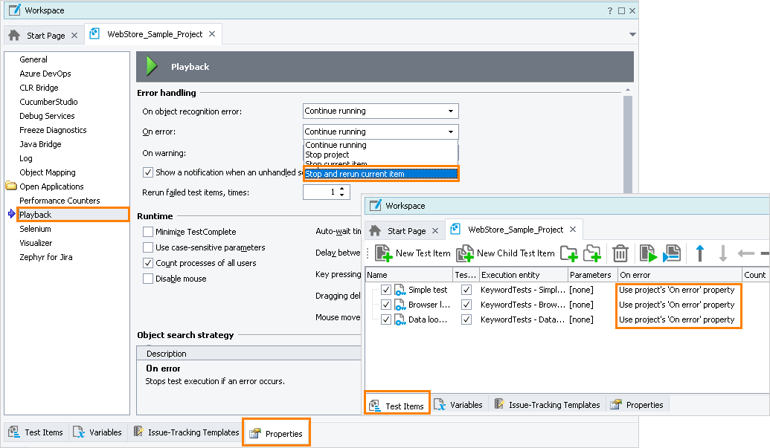Run the test items with green play icon
770x448 pixels.
tap(647, 253)
